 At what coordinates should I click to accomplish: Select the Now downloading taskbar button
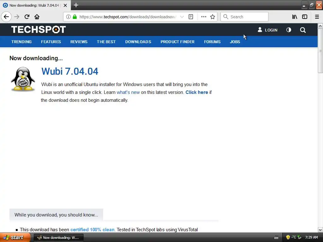58,238
